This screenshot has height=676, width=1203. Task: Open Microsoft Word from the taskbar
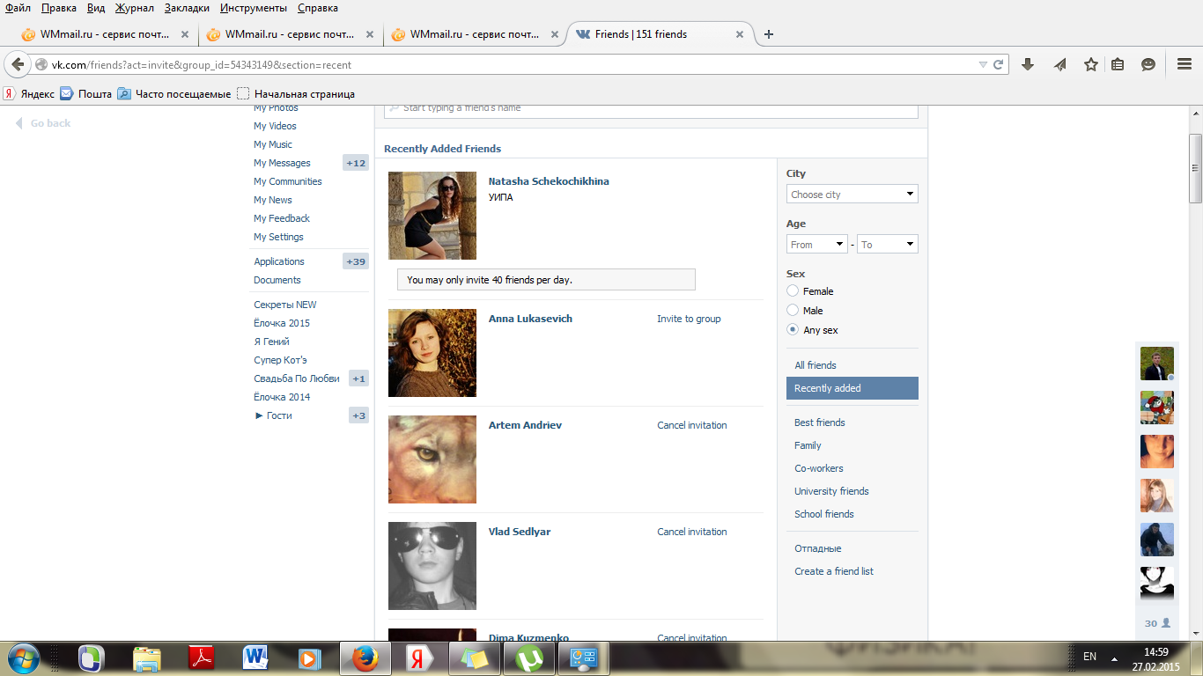(x=256, y=658)
